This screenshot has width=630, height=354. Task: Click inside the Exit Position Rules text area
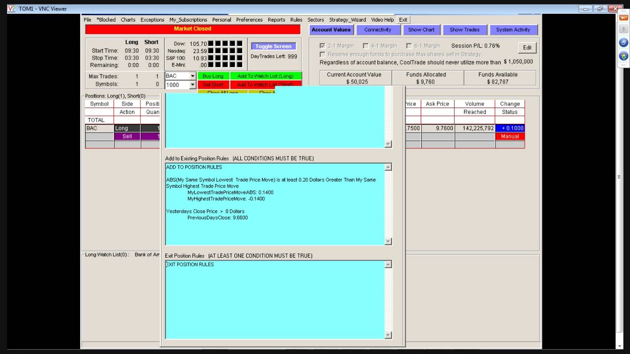coord(275,299)
